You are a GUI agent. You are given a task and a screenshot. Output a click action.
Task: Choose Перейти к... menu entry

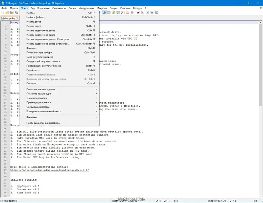(60, 70)
